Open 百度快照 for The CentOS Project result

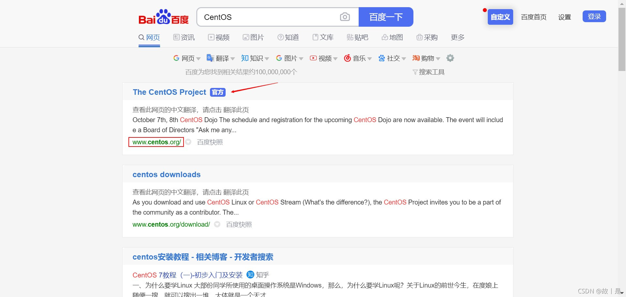point(210,142)
